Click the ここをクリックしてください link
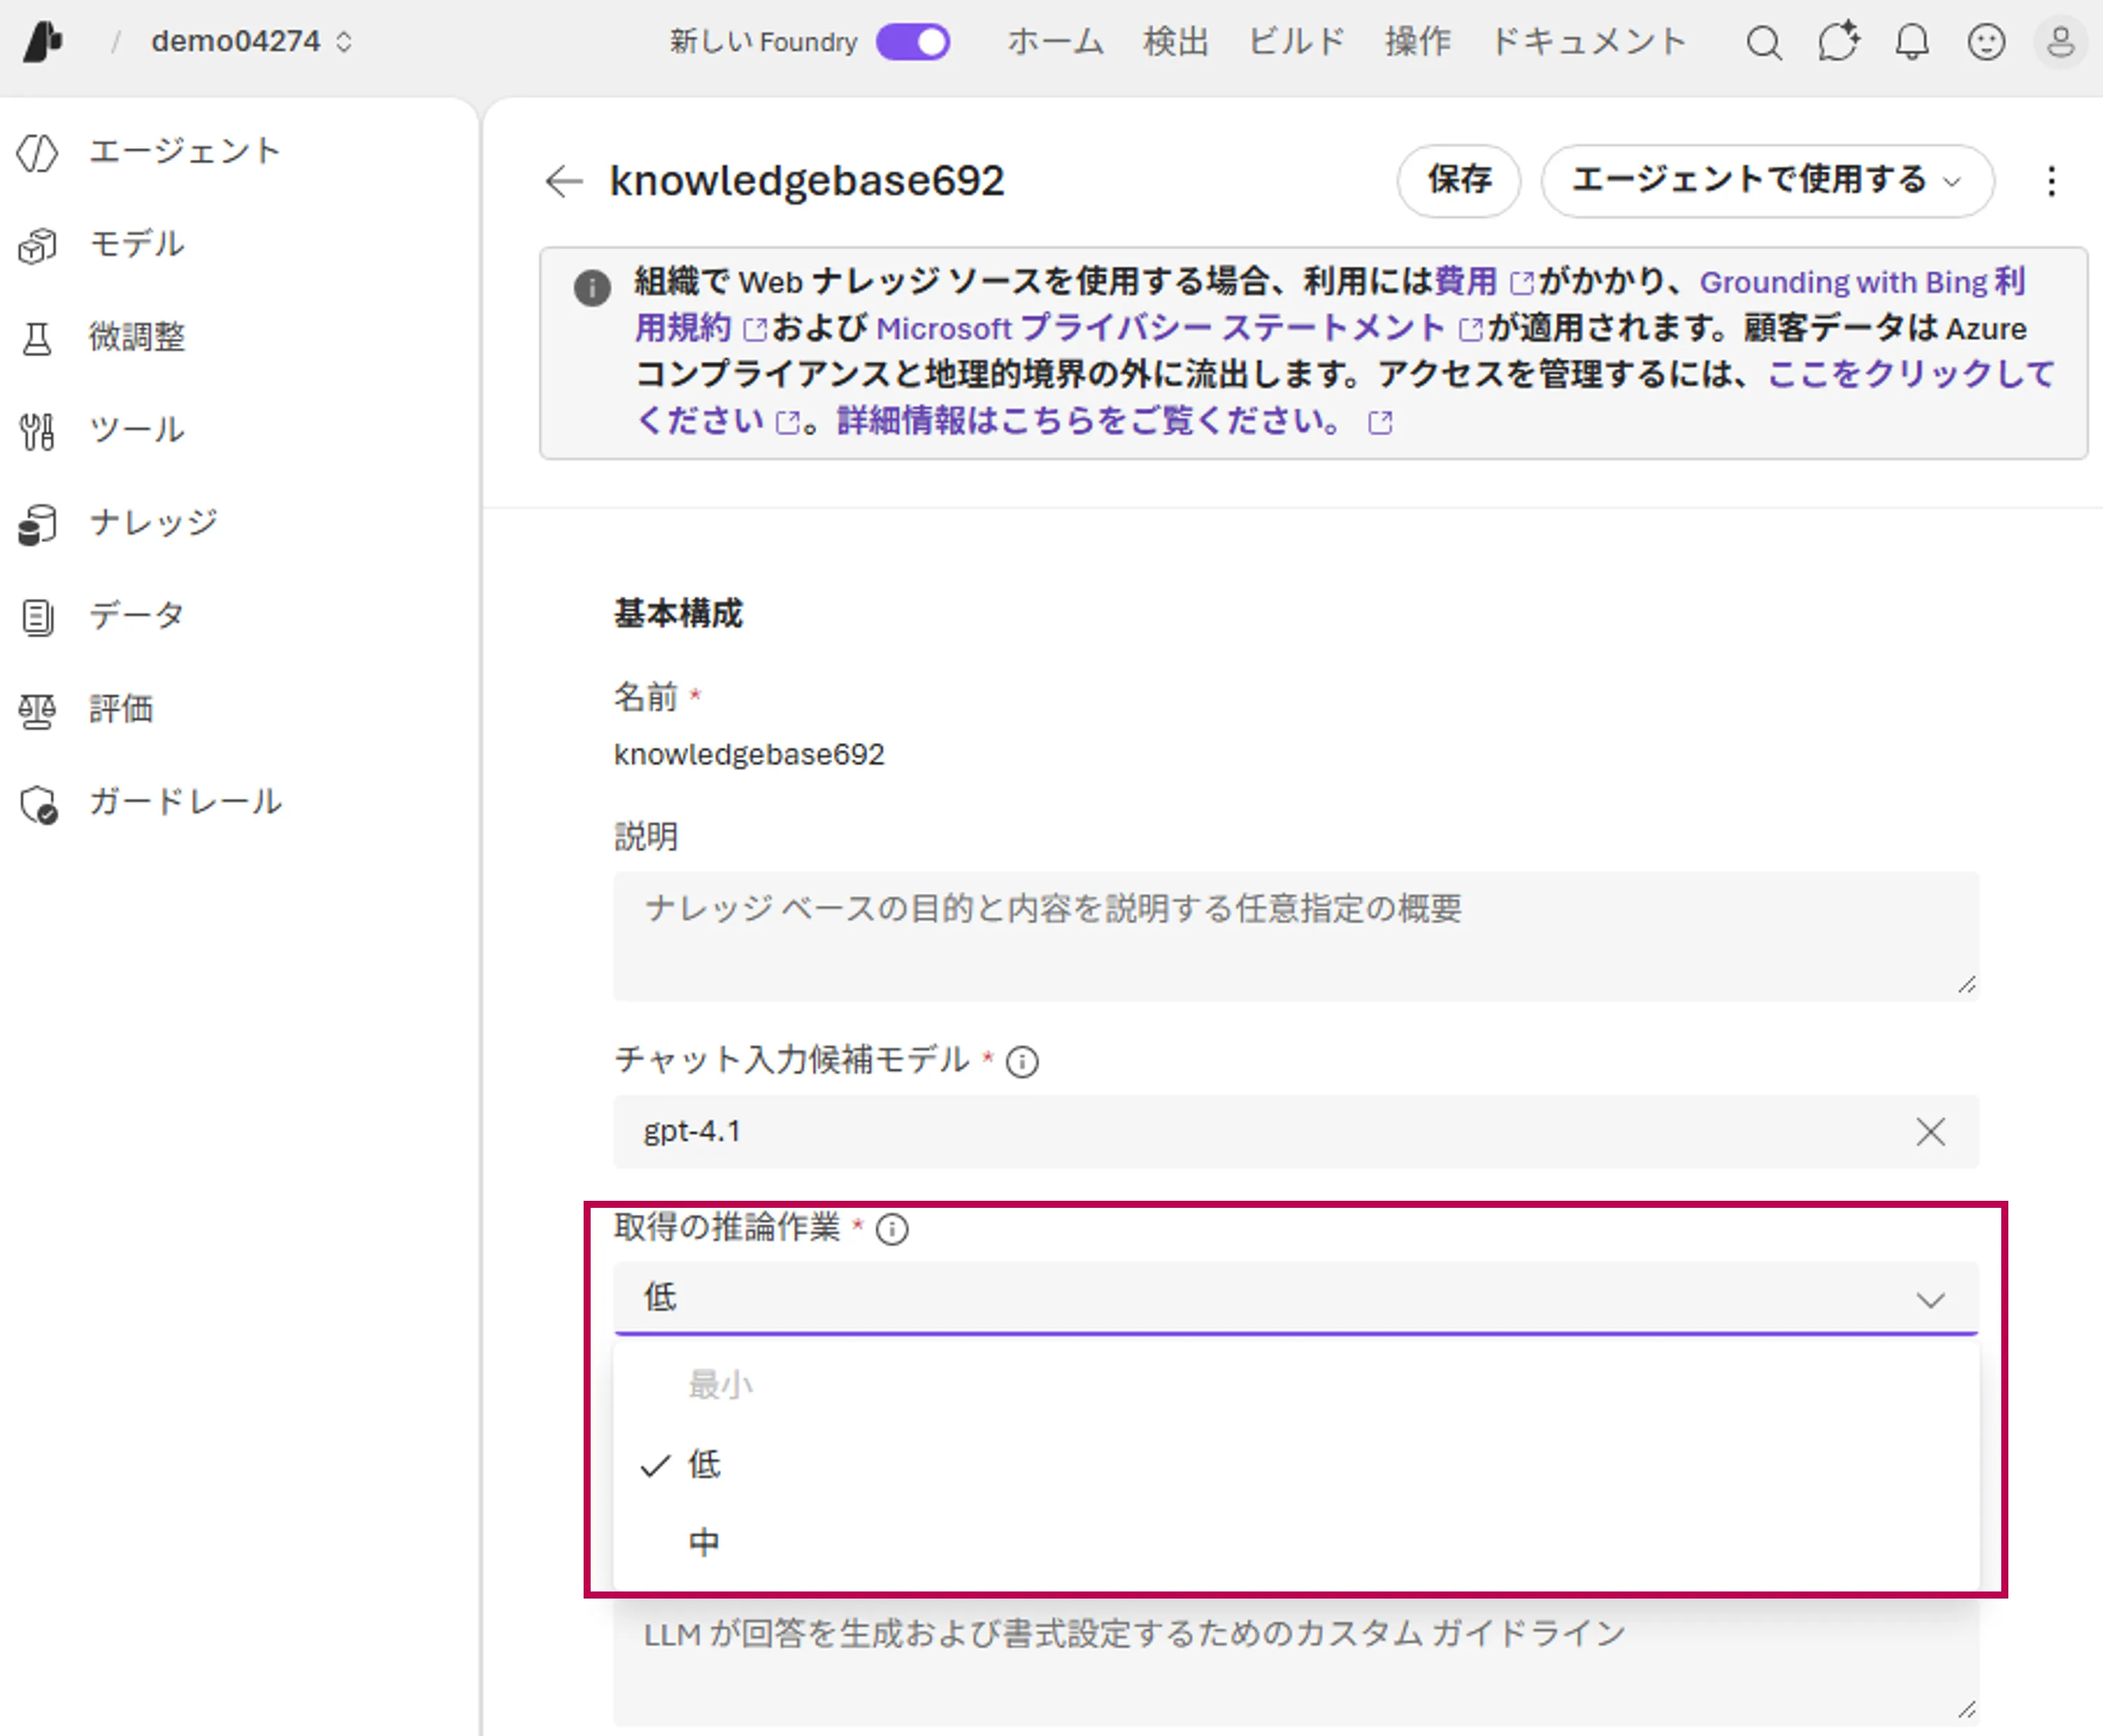 point(1911,374)
